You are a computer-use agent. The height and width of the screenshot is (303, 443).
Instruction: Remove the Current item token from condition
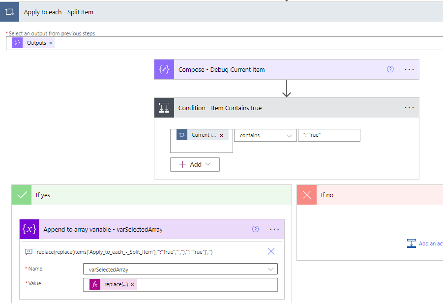(221, 135)
